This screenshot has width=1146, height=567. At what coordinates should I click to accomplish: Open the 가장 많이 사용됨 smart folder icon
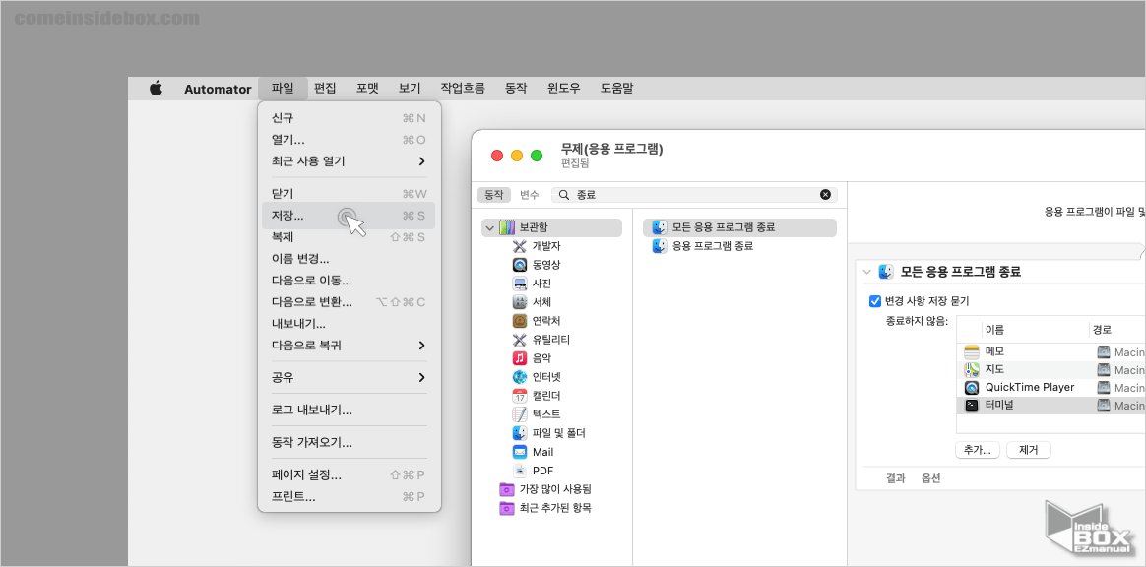[x=506, y=489]
